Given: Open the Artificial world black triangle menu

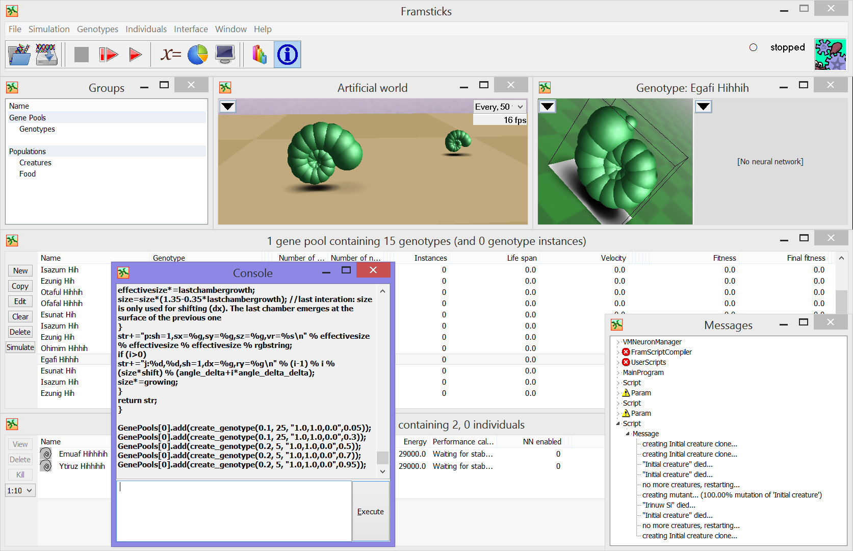Looking at the screenshot, I should pos(227,107).
